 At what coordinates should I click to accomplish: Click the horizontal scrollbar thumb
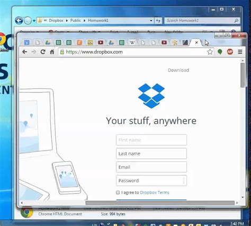click(x=160, y=203)
